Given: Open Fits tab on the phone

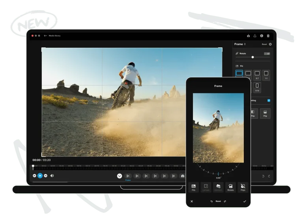Looking at the screenshot, I should tap(193, 187).
